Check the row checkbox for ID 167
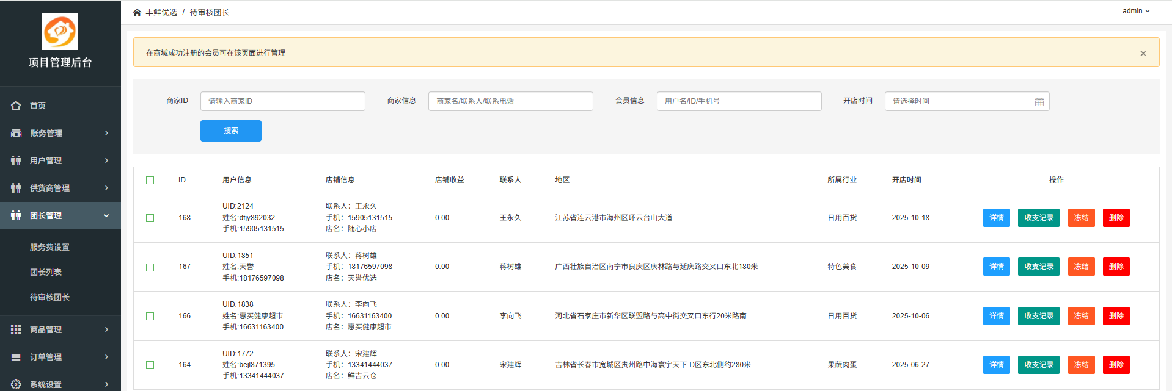Viewport: 1172px width, 391px height. point(150,267)
